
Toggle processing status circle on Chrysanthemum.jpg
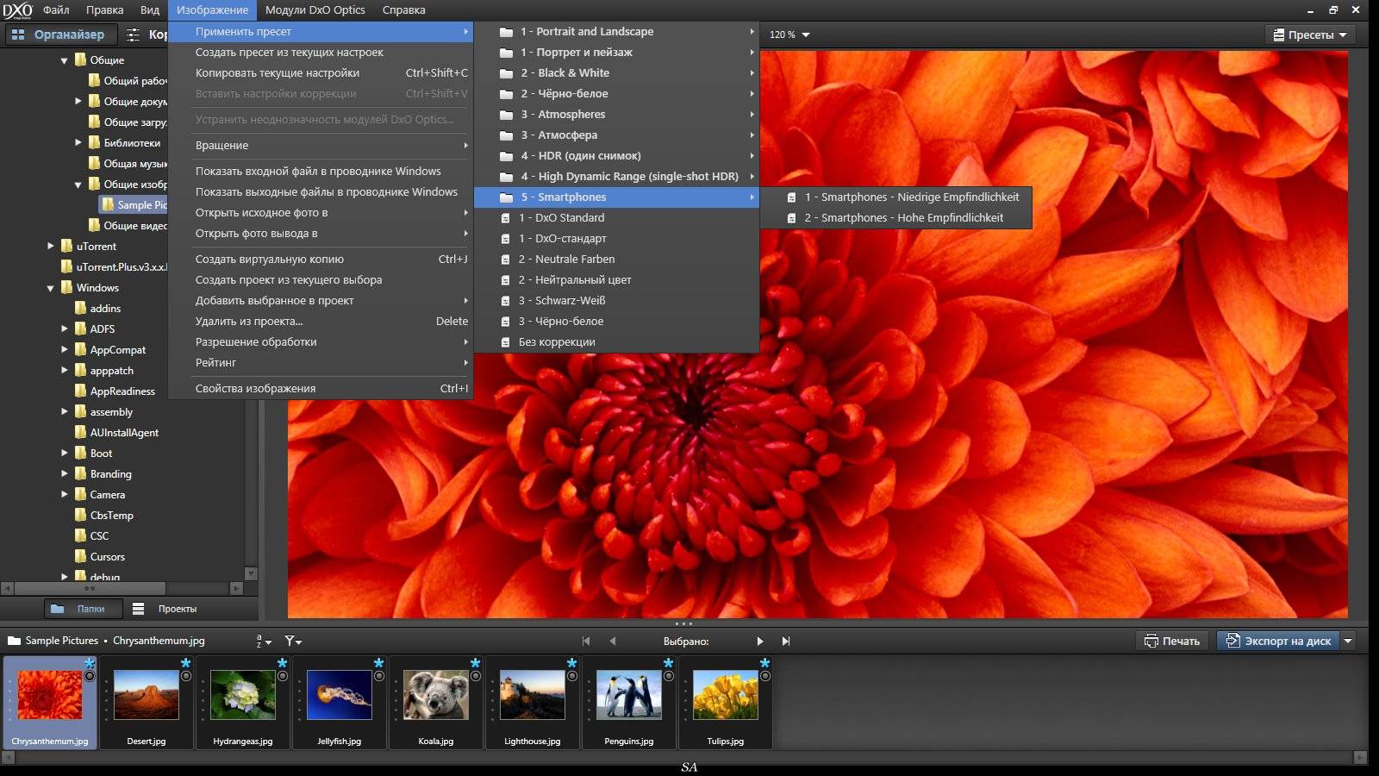pyautogui.click(x=90, y=676)
